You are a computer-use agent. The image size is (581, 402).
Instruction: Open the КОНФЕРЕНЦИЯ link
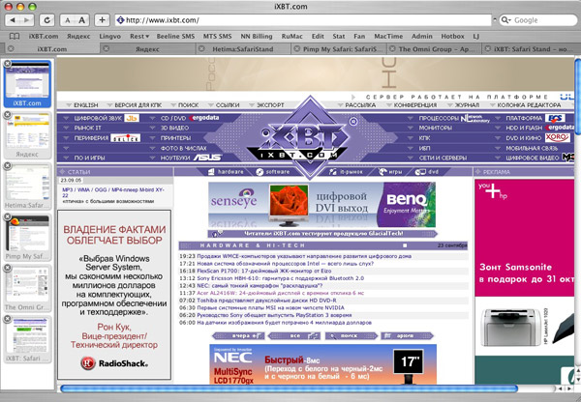tap(414, 105)
